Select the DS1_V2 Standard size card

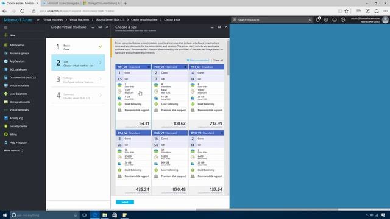tap(133, 97)
